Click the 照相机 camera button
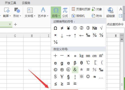The height and width of the screenshot is (90, 125). coord(78,16)
